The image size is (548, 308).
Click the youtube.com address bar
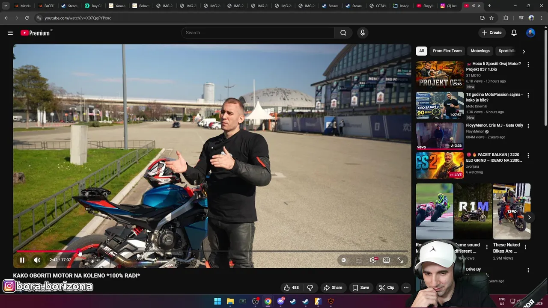click(257, 18)
